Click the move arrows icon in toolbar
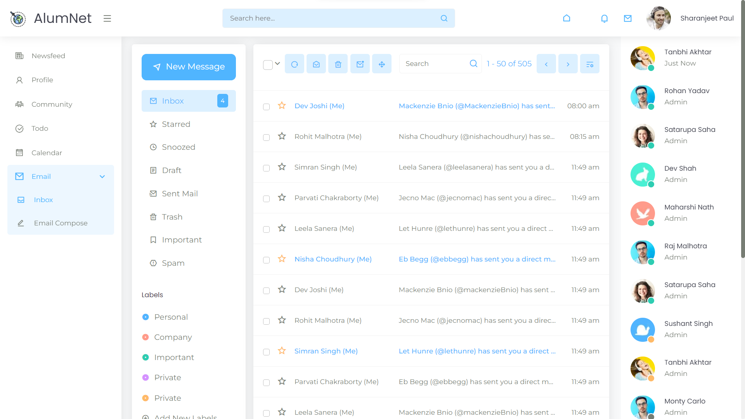The width and height of the screenshot is (745, 419). pos(382,64)
